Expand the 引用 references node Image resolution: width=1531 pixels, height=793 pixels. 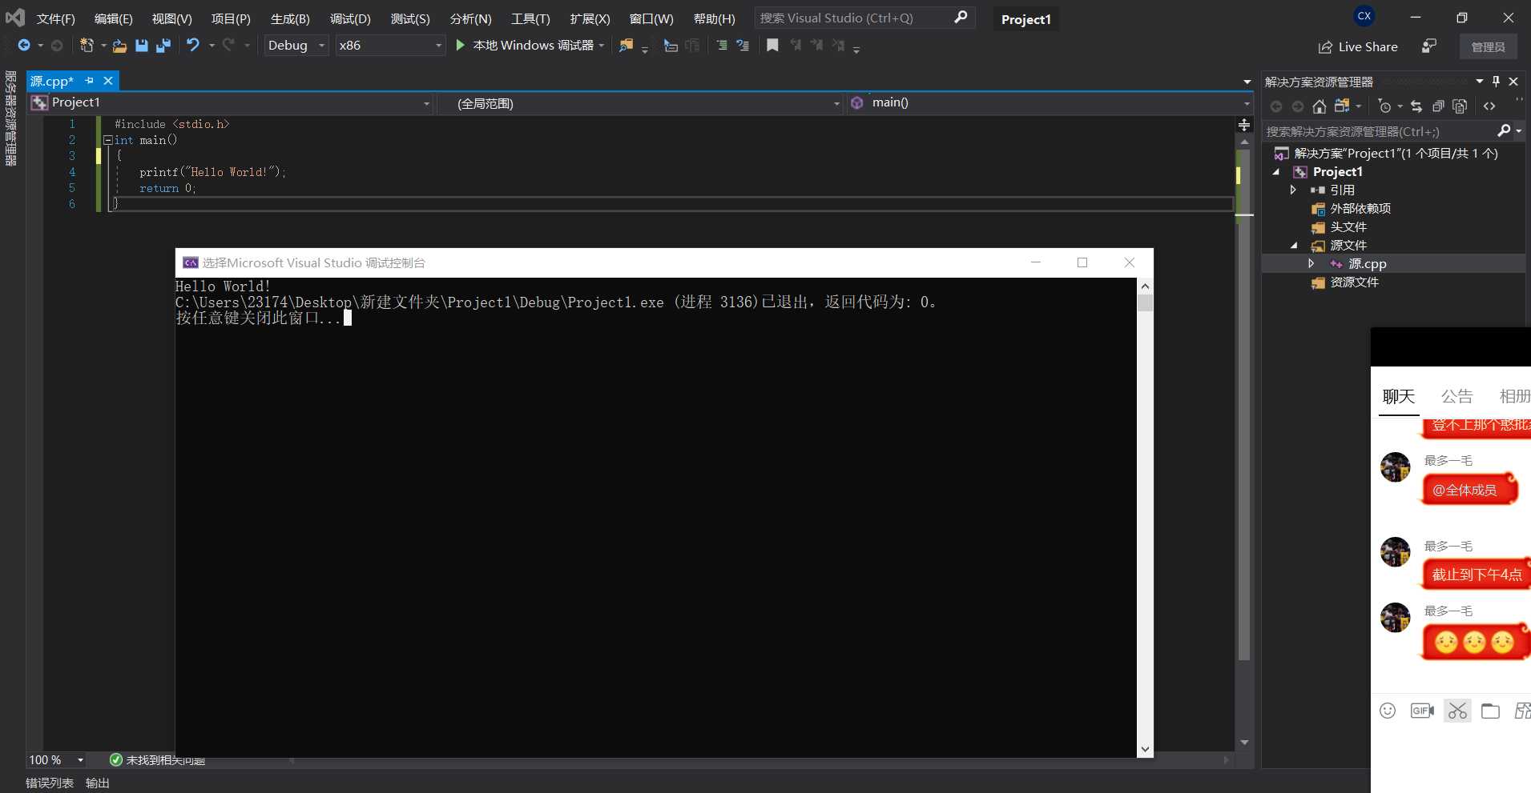click(x=1293, y=190)
